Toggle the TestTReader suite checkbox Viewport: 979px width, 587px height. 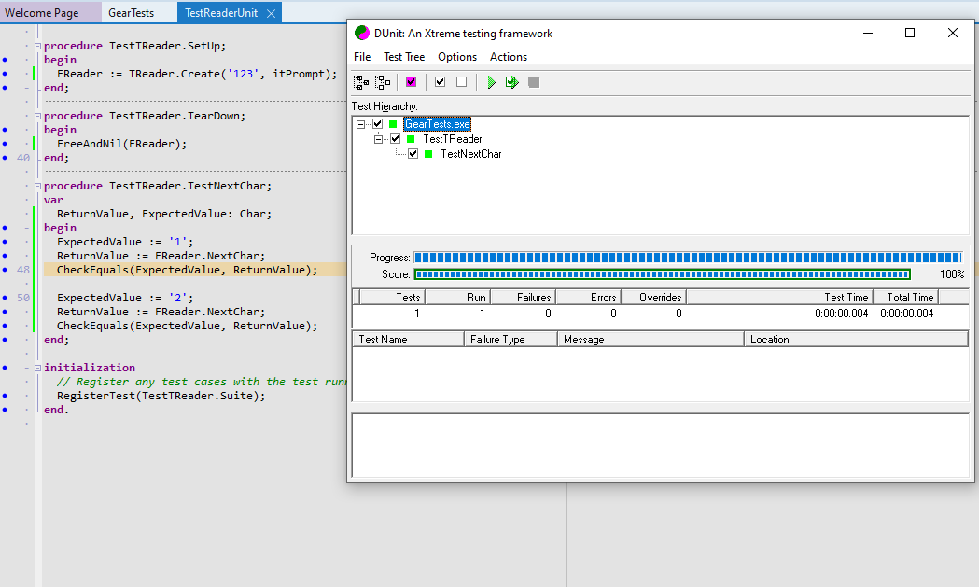[395, 139]
